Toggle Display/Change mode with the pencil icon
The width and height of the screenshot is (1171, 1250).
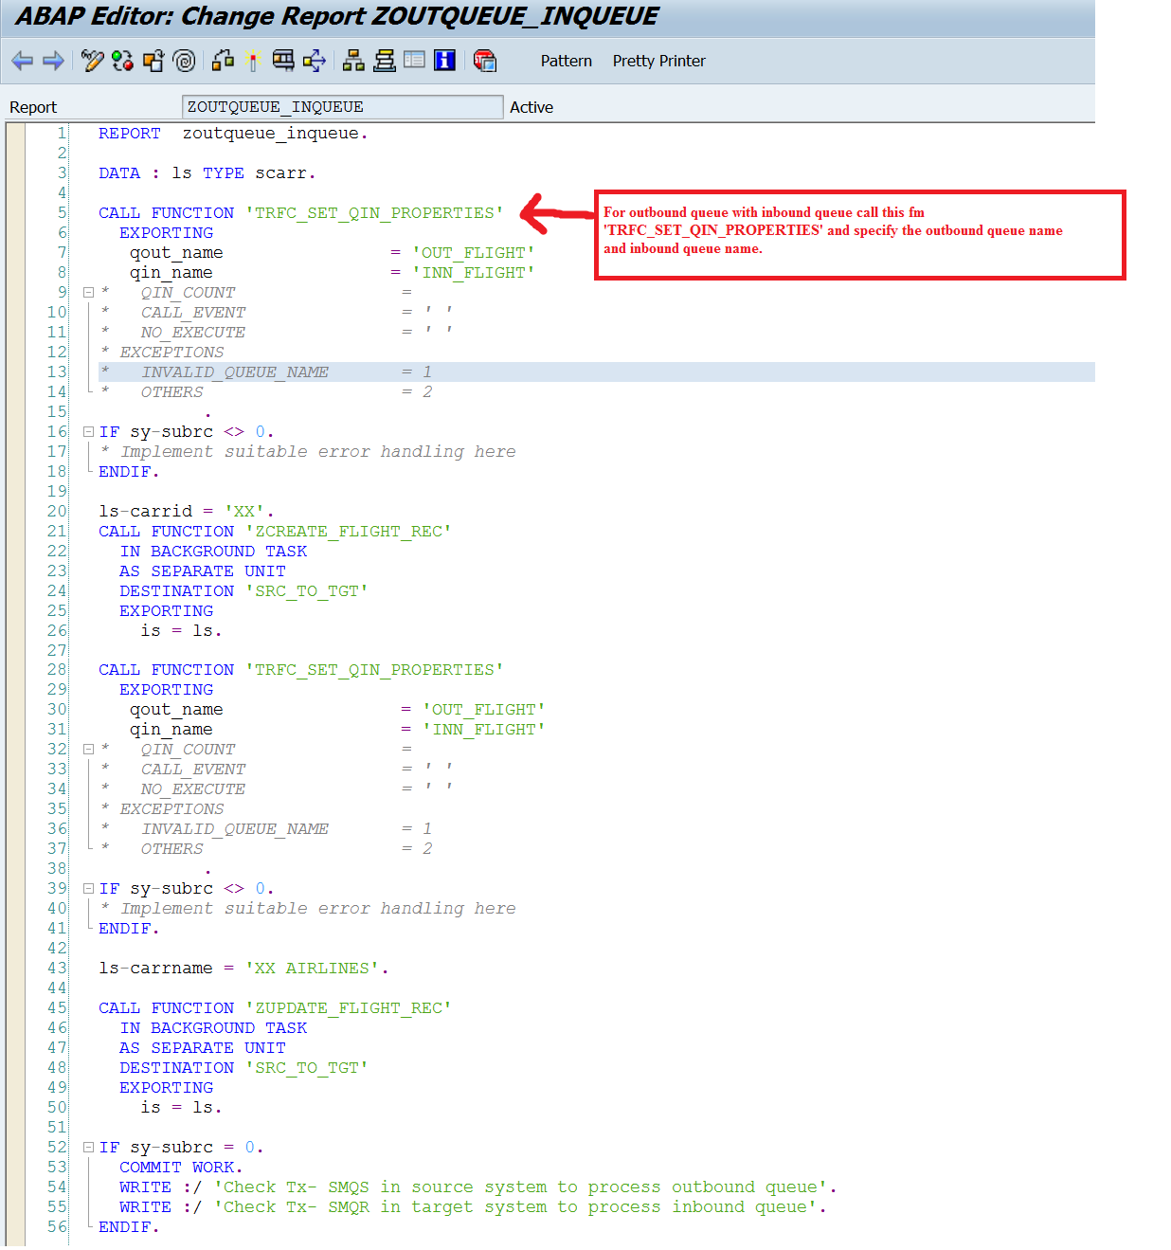(92, 61)
